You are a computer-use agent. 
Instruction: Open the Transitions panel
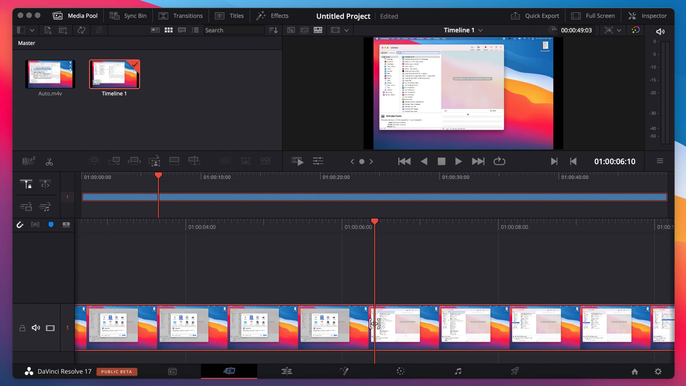tap(181, 16)
